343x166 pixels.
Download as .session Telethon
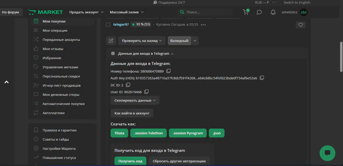point(148,133)
